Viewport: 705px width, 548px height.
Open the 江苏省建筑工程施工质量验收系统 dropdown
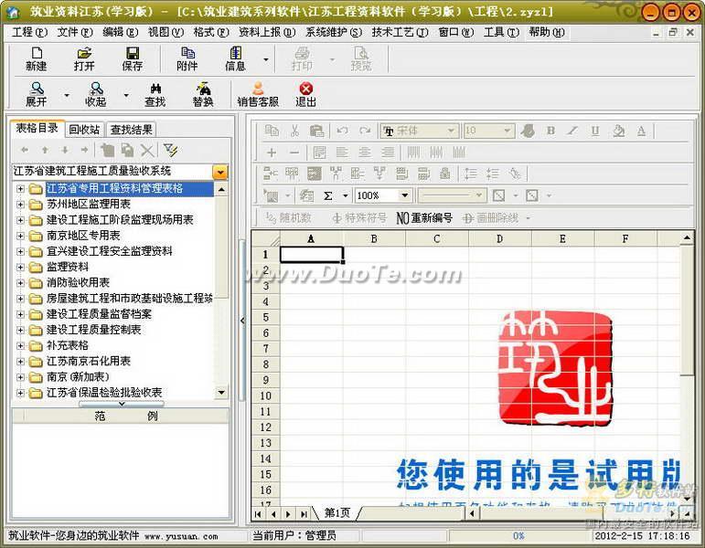219,171
